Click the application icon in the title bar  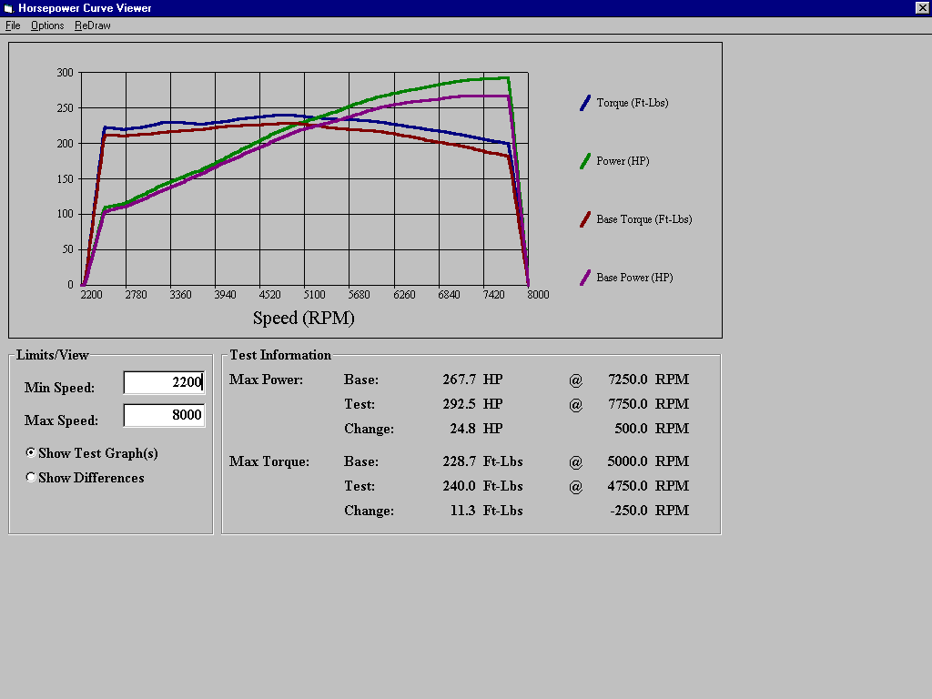(8, 8)
